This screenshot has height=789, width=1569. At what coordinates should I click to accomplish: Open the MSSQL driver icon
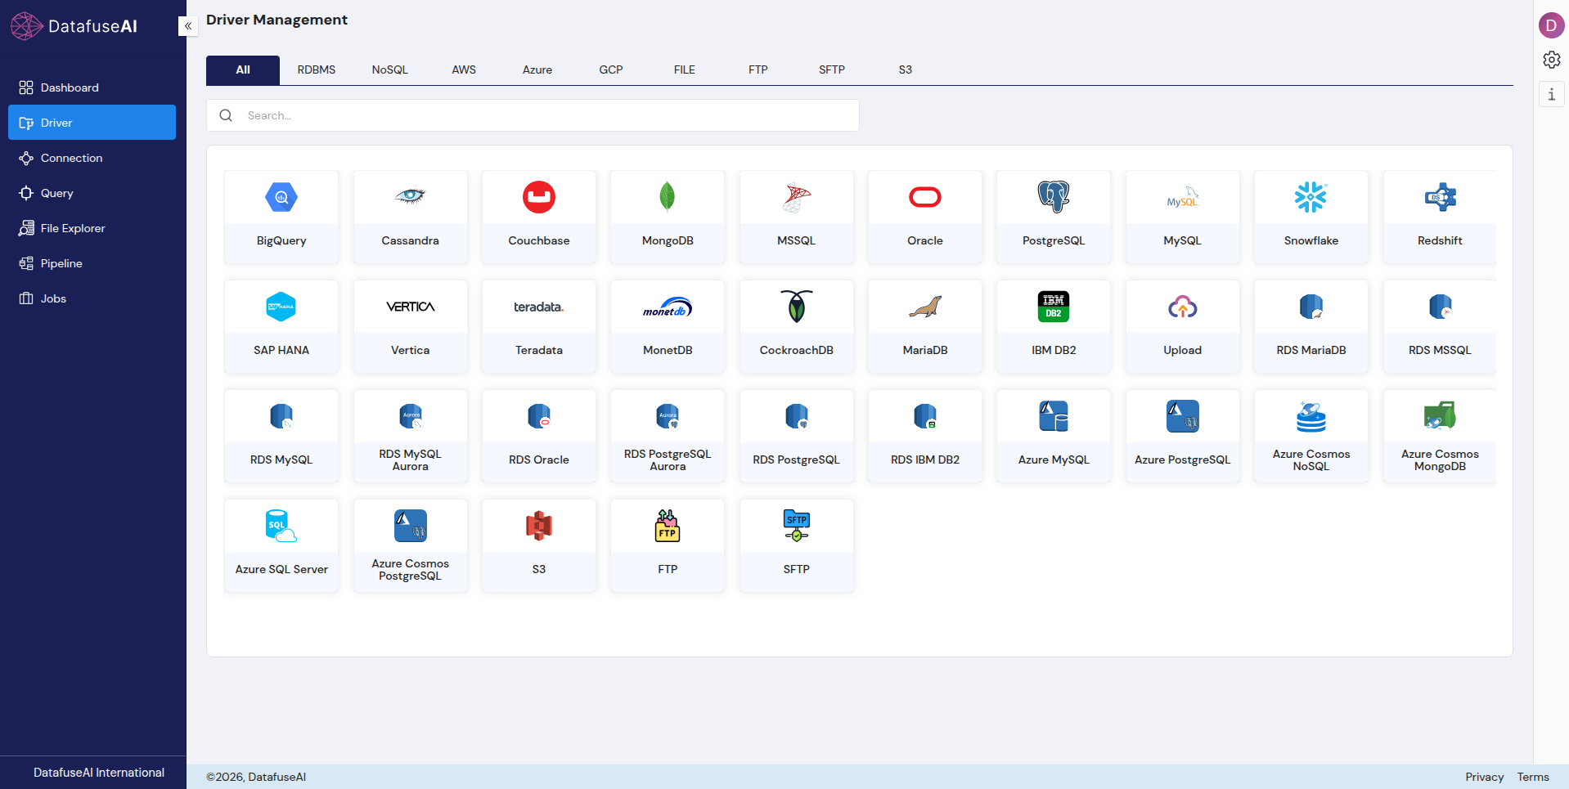point(797,197)
